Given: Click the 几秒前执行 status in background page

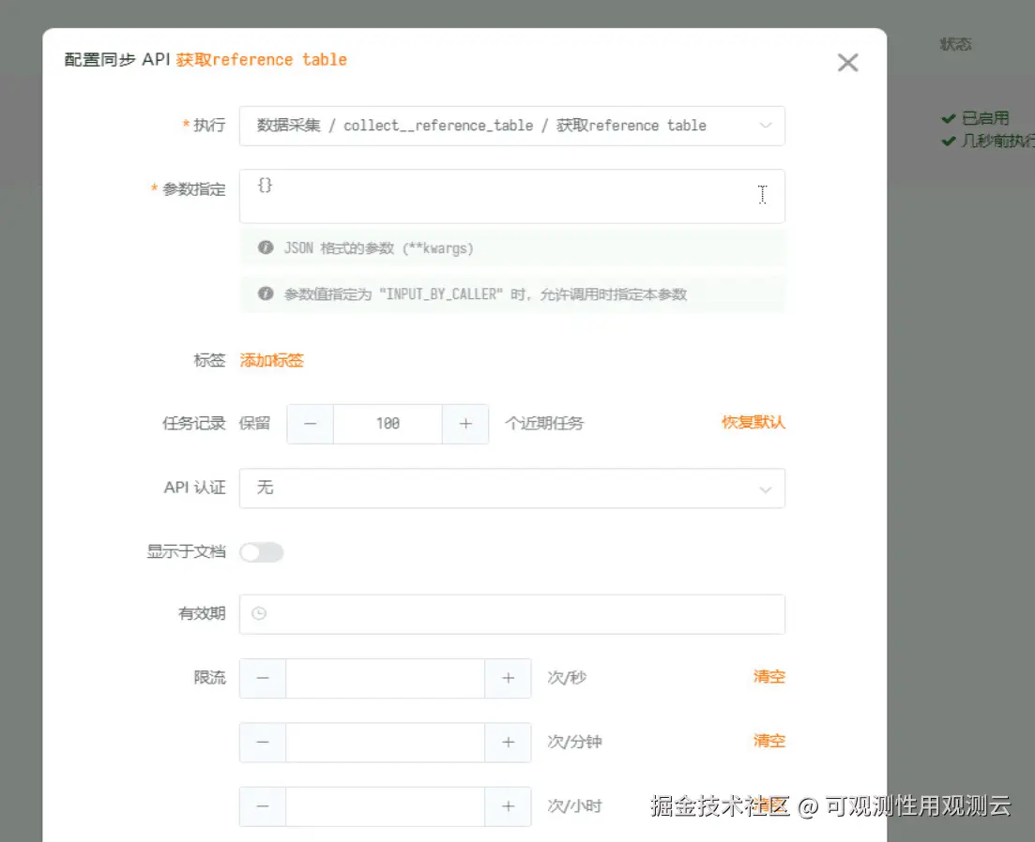Looking at the screenshot, I should tap(988, 141).
